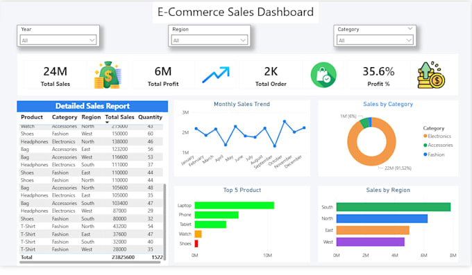Select the Tablet bar in Top 5 Product
472x275 pixels.
pyautogui.click(x=210, y=224)
